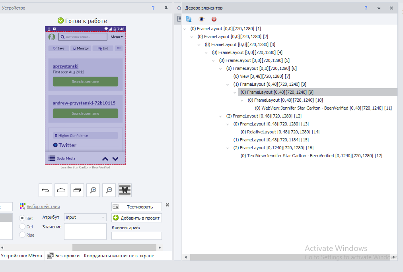Select the Get radio button
The height and width of the screenshot is (272, 403).
22,227
